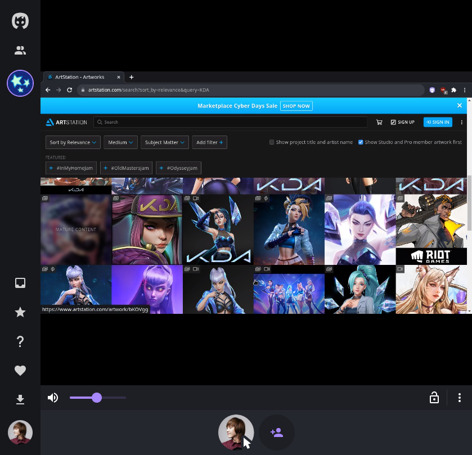Open the Chrome three-dot menu
The height and width of the screenshot is (455, 472).
465,90
